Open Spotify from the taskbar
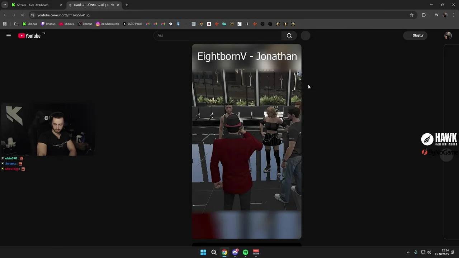Image resolution: width=459 pixels, height=258 pixels. [246, 252]
